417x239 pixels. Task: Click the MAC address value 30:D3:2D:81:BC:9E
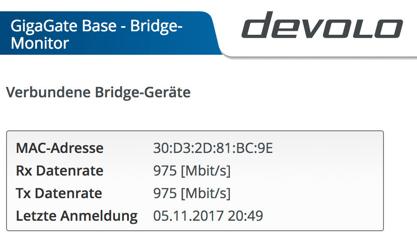213,148
